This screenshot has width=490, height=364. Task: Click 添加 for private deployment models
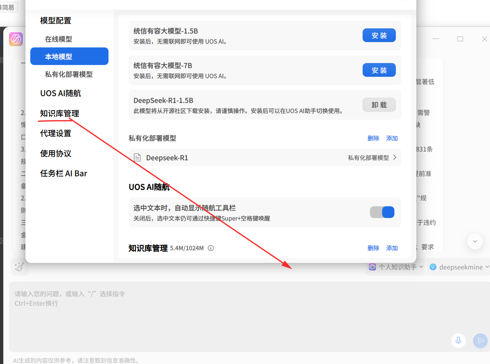coord(392,138)
